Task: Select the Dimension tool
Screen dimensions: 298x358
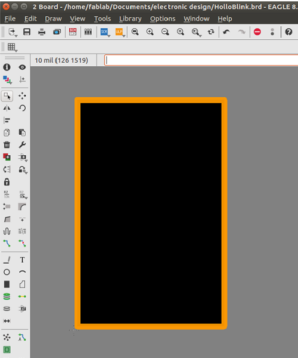Action: tap(7, 321)
